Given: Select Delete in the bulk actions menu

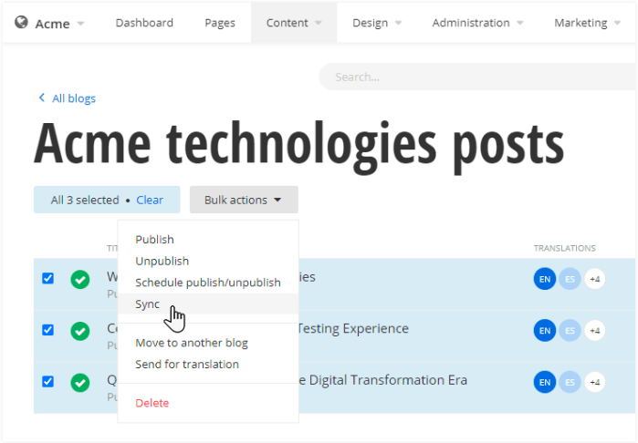Looking at the screenshot, I should 152,403.
